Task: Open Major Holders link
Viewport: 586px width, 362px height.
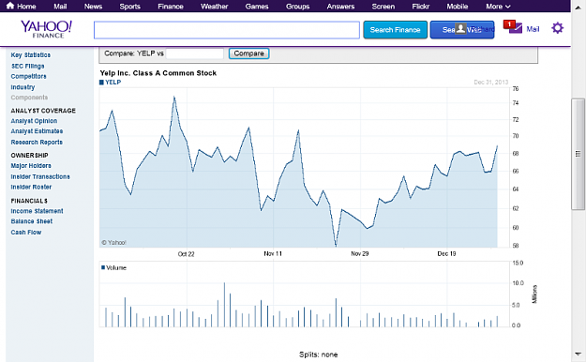Action: point(31,166)
